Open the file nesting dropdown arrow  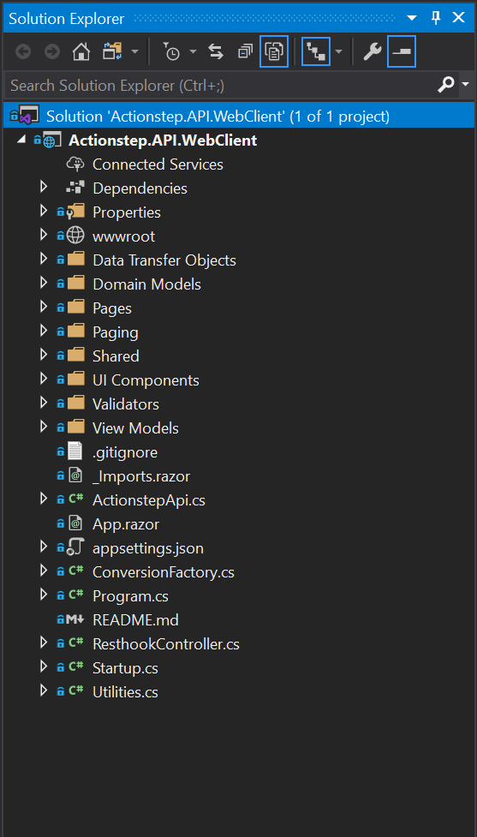339,51
